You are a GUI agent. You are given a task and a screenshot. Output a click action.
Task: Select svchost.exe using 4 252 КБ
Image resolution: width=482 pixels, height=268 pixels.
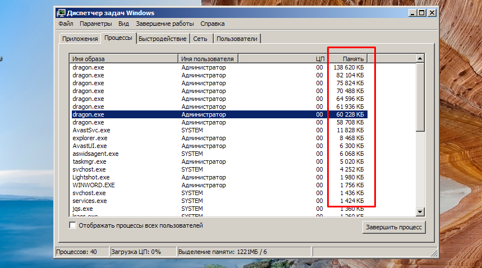(x=219, y=169)
